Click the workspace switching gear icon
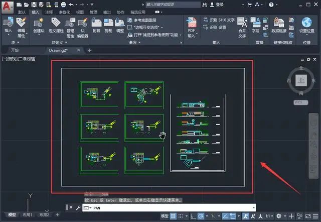Screen dimensions: 321x222 279,216
